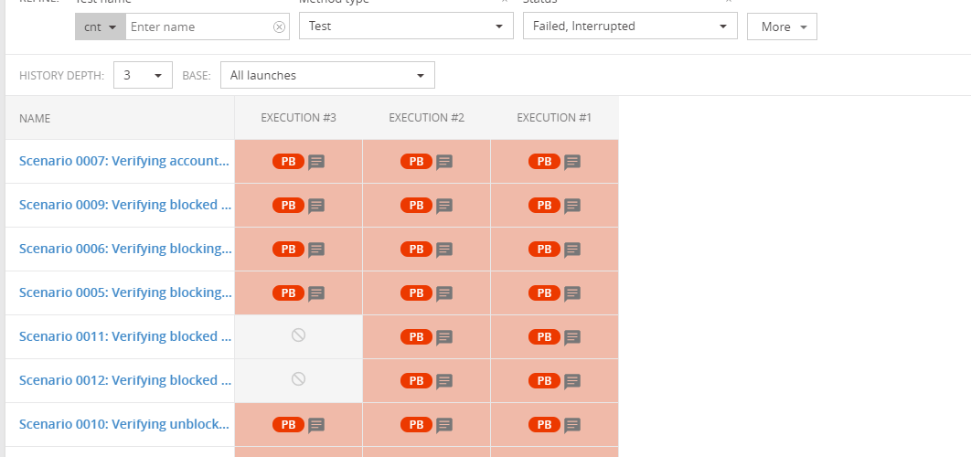Click PB defect badge for Scenario 0007 Execution #1

(544, 162)
